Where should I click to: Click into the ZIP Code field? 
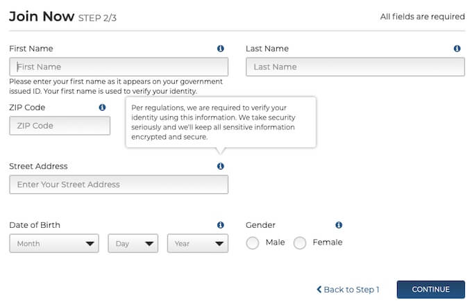click(60, 126)
